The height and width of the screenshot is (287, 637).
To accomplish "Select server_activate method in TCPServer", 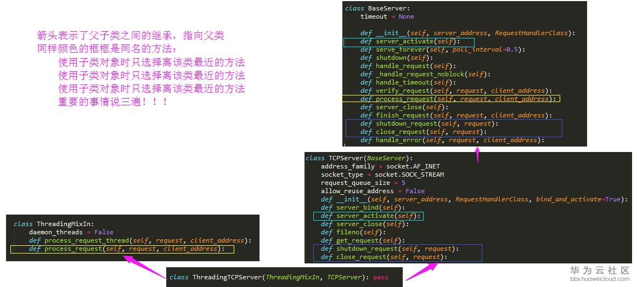I will [x=371, y=216].
